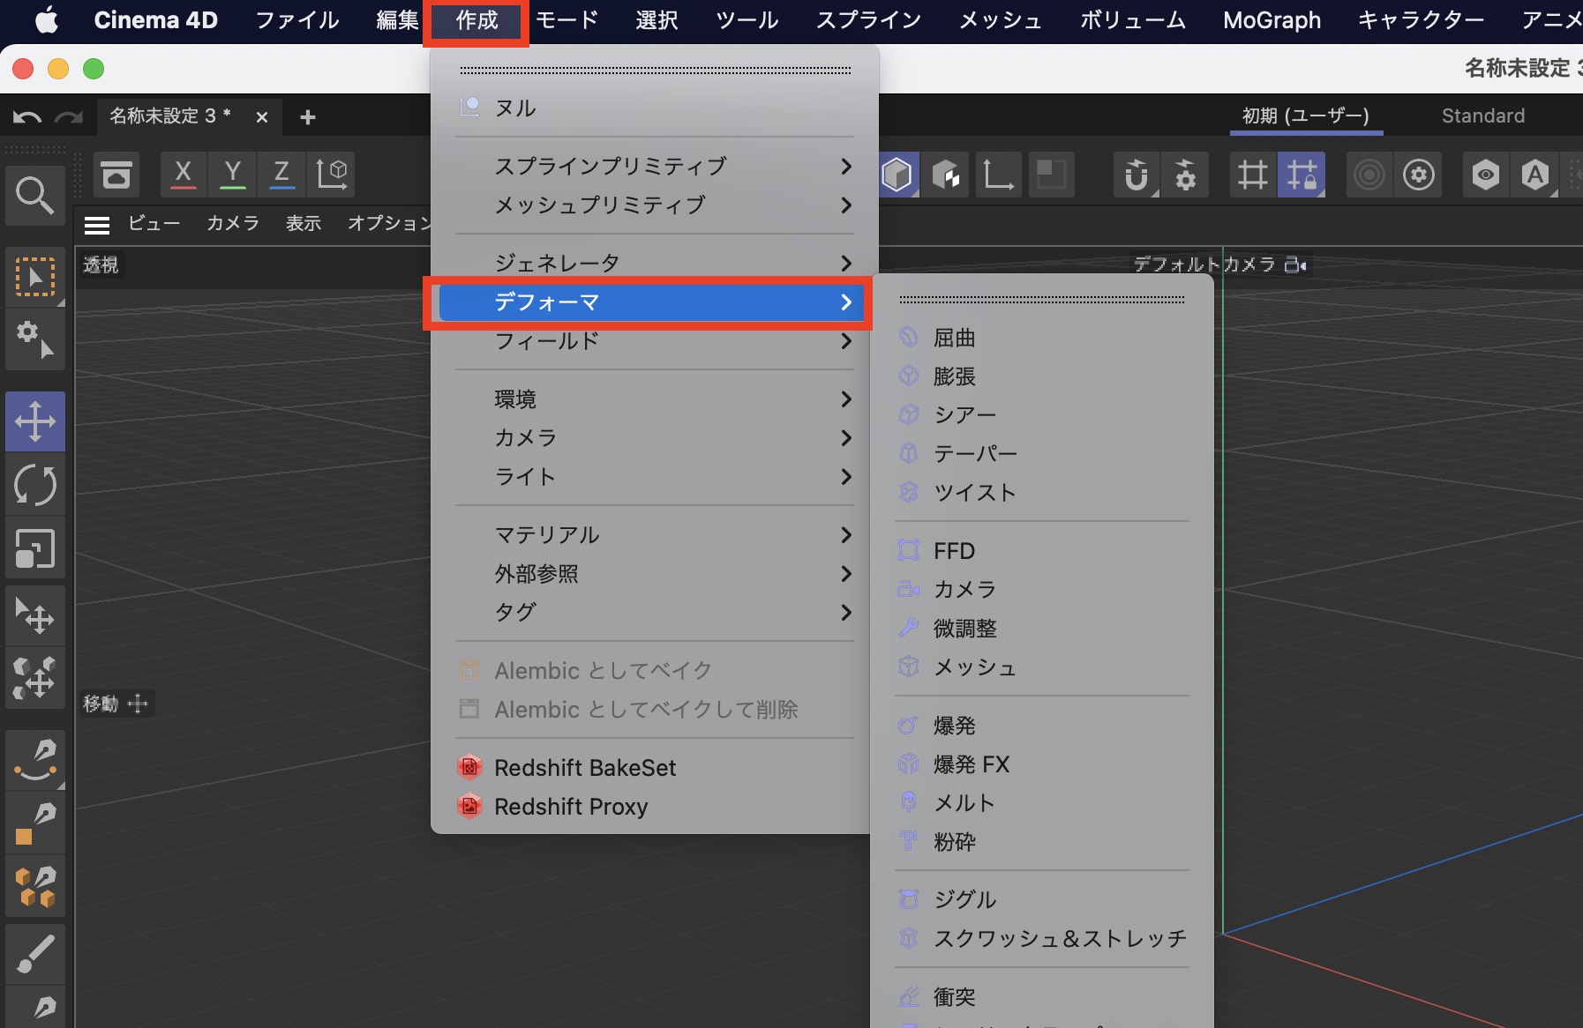
Task: Choose the 屈曲 (Bend) deformer
Action: (x=954, y=338)
